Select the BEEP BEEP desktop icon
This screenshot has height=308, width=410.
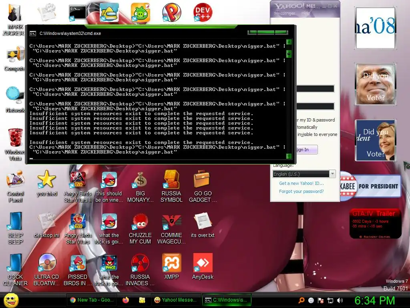pos(15,228)
